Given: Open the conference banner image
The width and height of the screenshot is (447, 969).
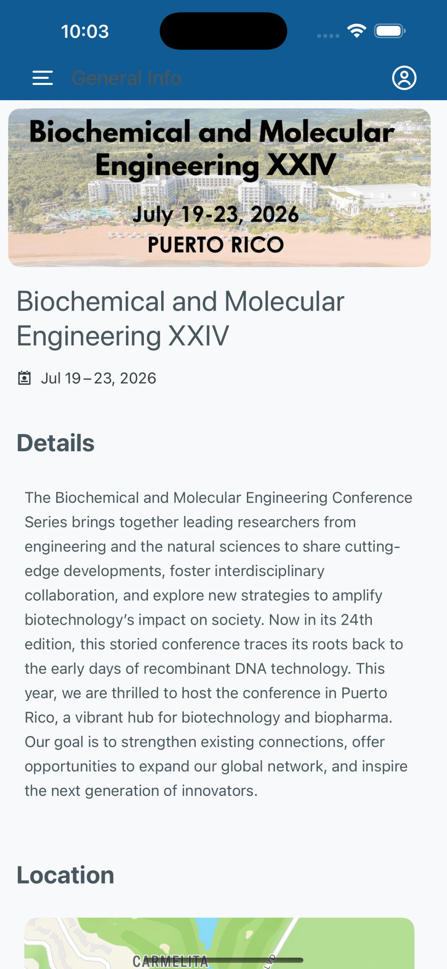Looking at the screenshot, I should coord(220,188).
